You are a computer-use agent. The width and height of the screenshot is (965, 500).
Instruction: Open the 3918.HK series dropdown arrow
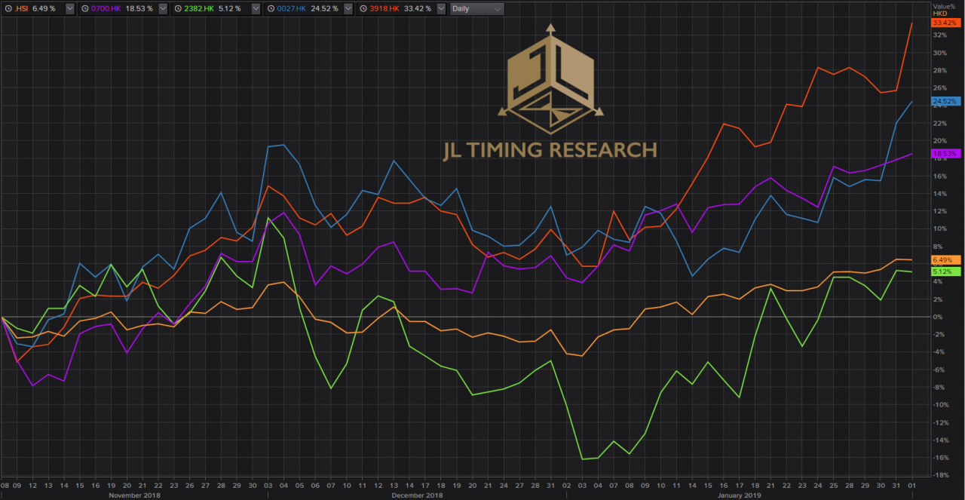(440, 9)
